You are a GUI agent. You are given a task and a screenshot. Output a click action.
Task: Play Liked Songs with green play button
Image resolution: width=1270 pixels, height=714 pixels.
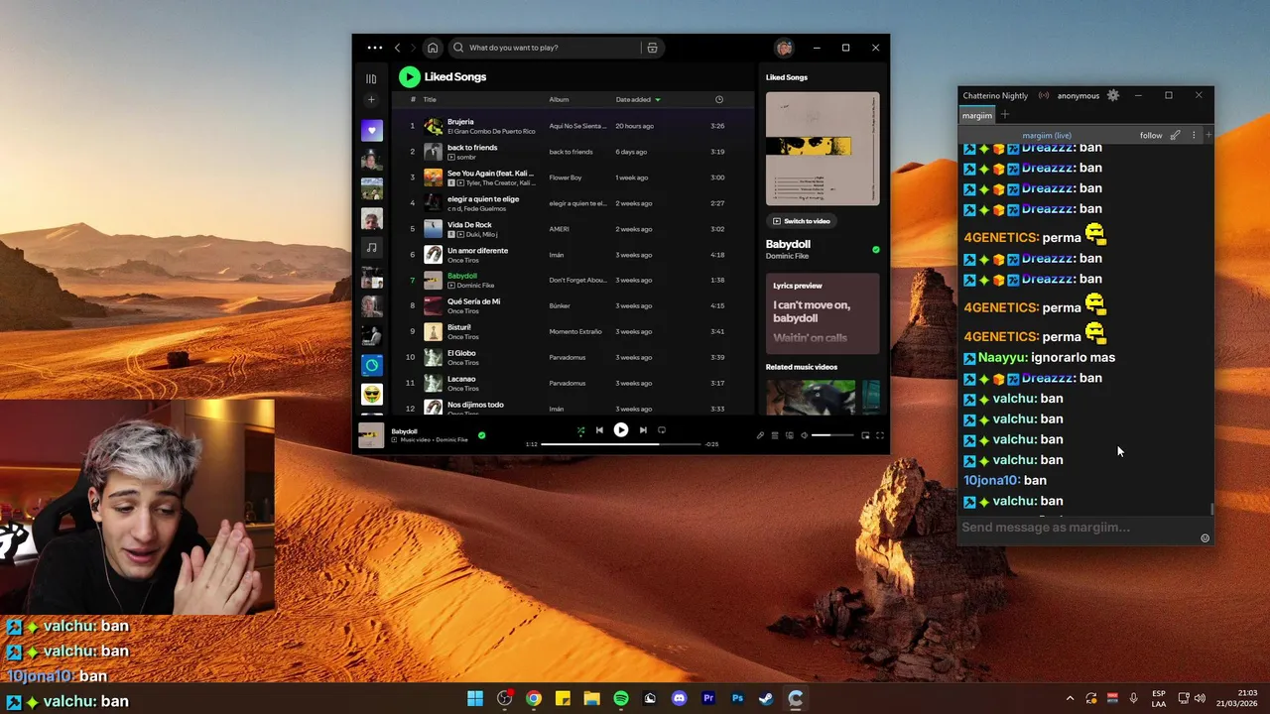pyautogui.click(x=409, y=76)
